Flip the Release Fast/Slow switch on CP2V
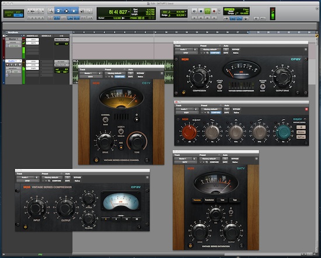Viewport: 321px width, 258px height. 263,86
